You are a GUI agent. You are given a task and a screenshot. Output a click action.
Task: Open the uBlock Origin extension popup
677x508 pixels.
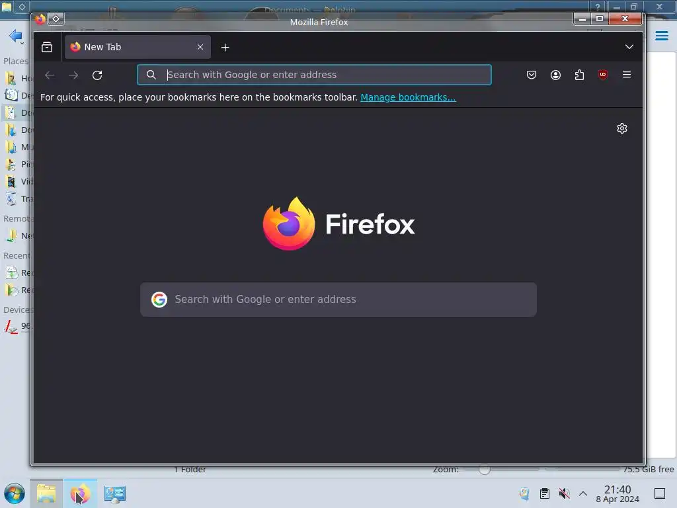[x=603, y=75]
